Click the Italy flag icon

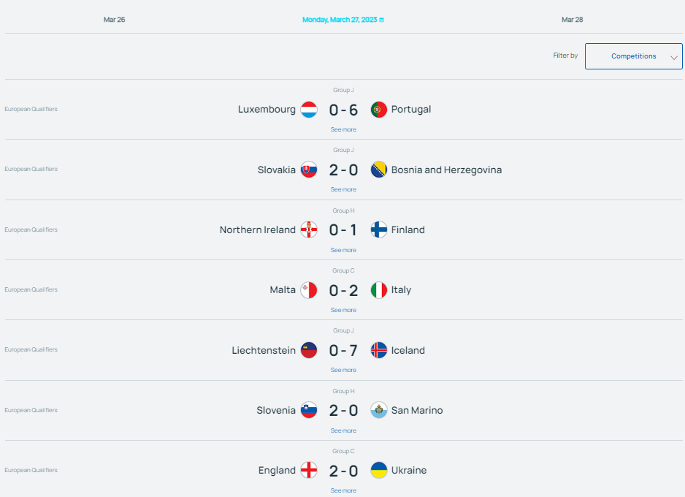[x=379, y=290]
